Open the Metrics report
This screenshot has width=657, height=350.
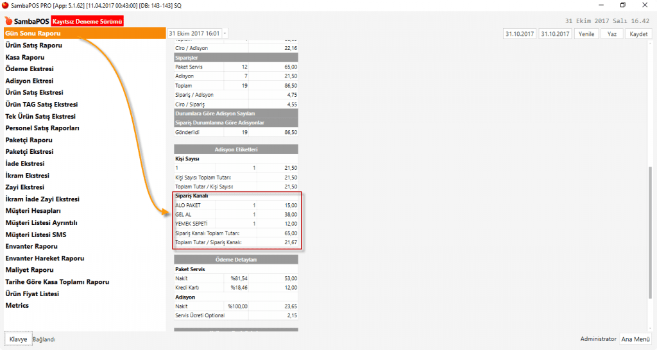pos(17,305)
